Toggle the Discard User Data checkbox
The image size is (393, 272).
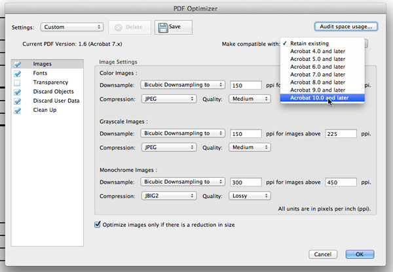click(18, 101)
